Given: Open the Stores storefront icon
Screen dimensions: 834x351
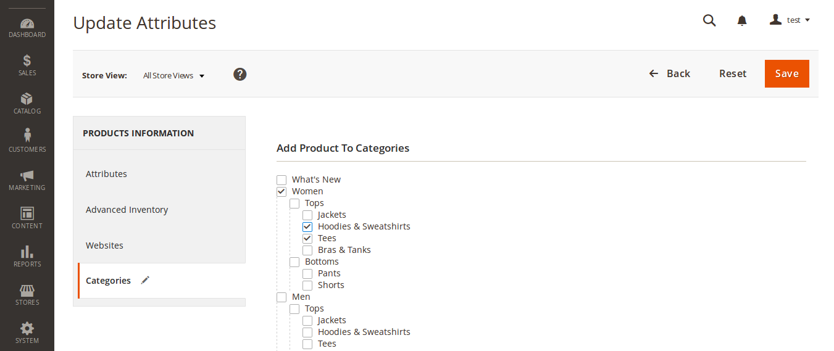Looking at the screenshot, I should click(x=27, y=290).
